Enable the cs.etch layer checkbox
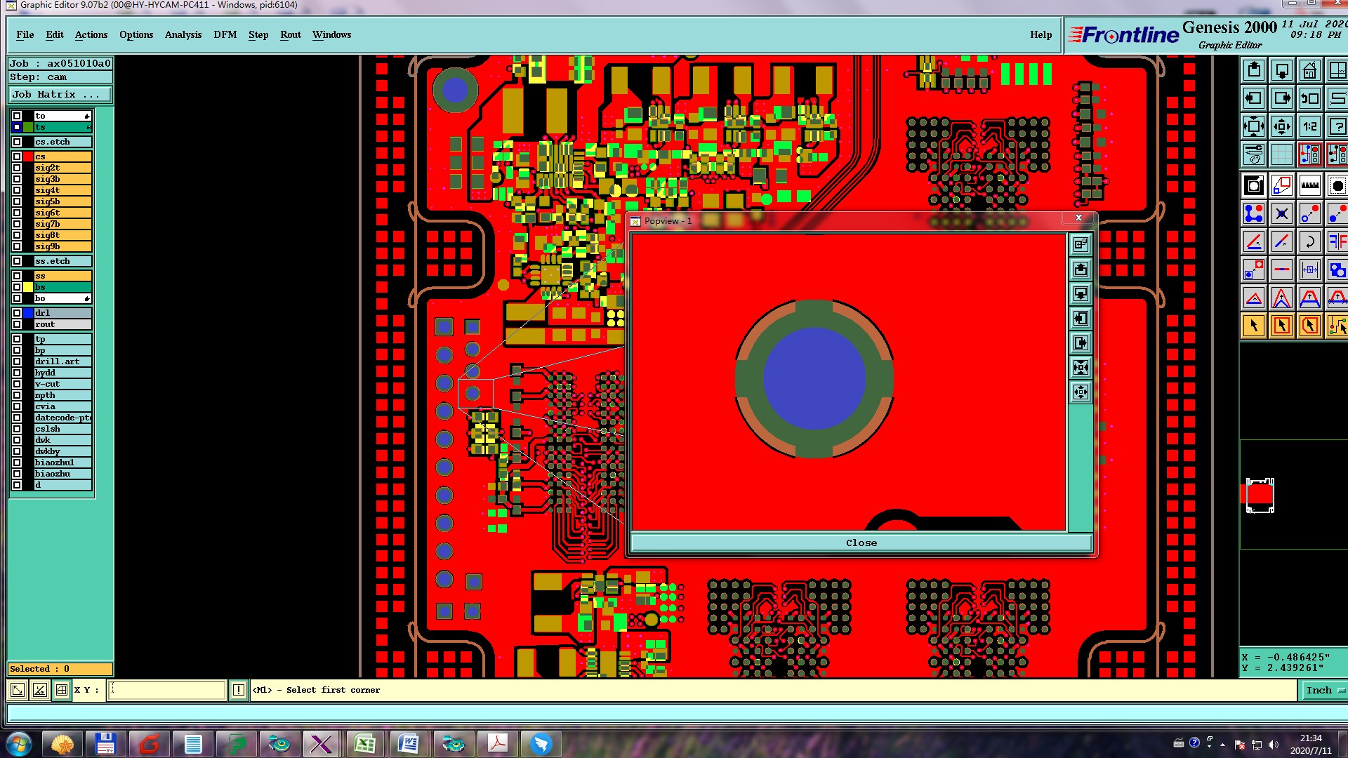Viewport: 1348px width, 758px height. (x=17, y=142)
